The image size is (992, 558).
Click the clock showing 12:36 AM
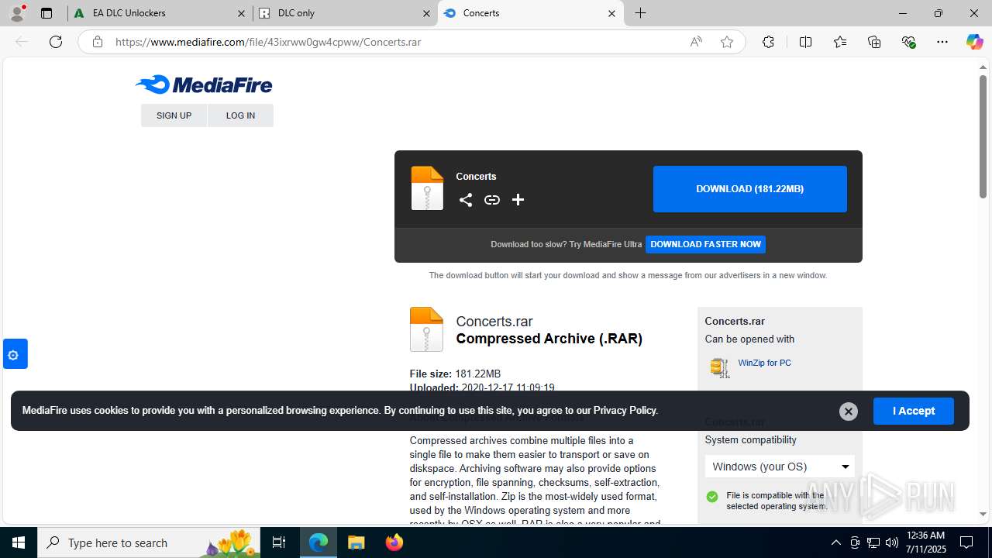tap(925, 536)
